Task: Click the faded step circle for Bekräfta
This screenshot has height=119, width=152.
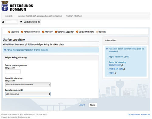Action: click(97, 32)
